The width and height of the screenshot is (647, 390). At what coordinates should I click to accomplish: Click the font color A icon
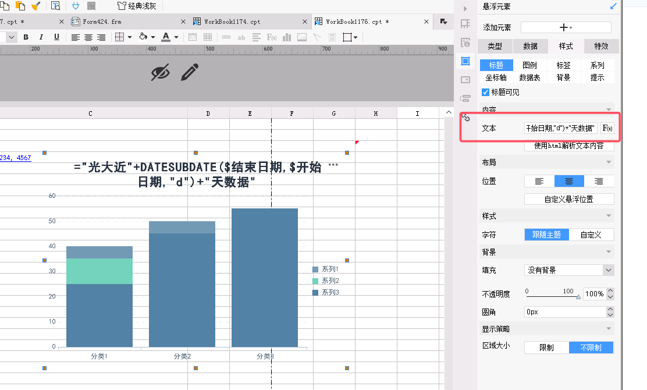(x=166, y=37)
